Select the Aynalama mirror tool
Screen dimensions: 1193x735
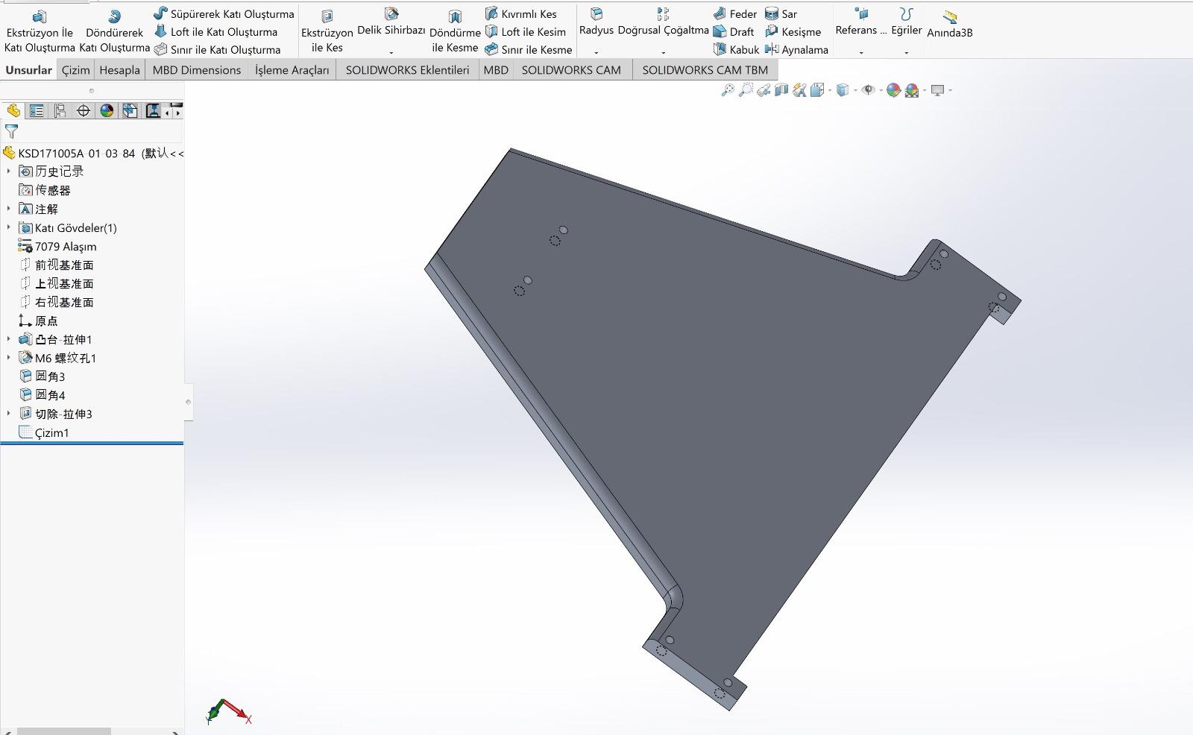point(796,49)
